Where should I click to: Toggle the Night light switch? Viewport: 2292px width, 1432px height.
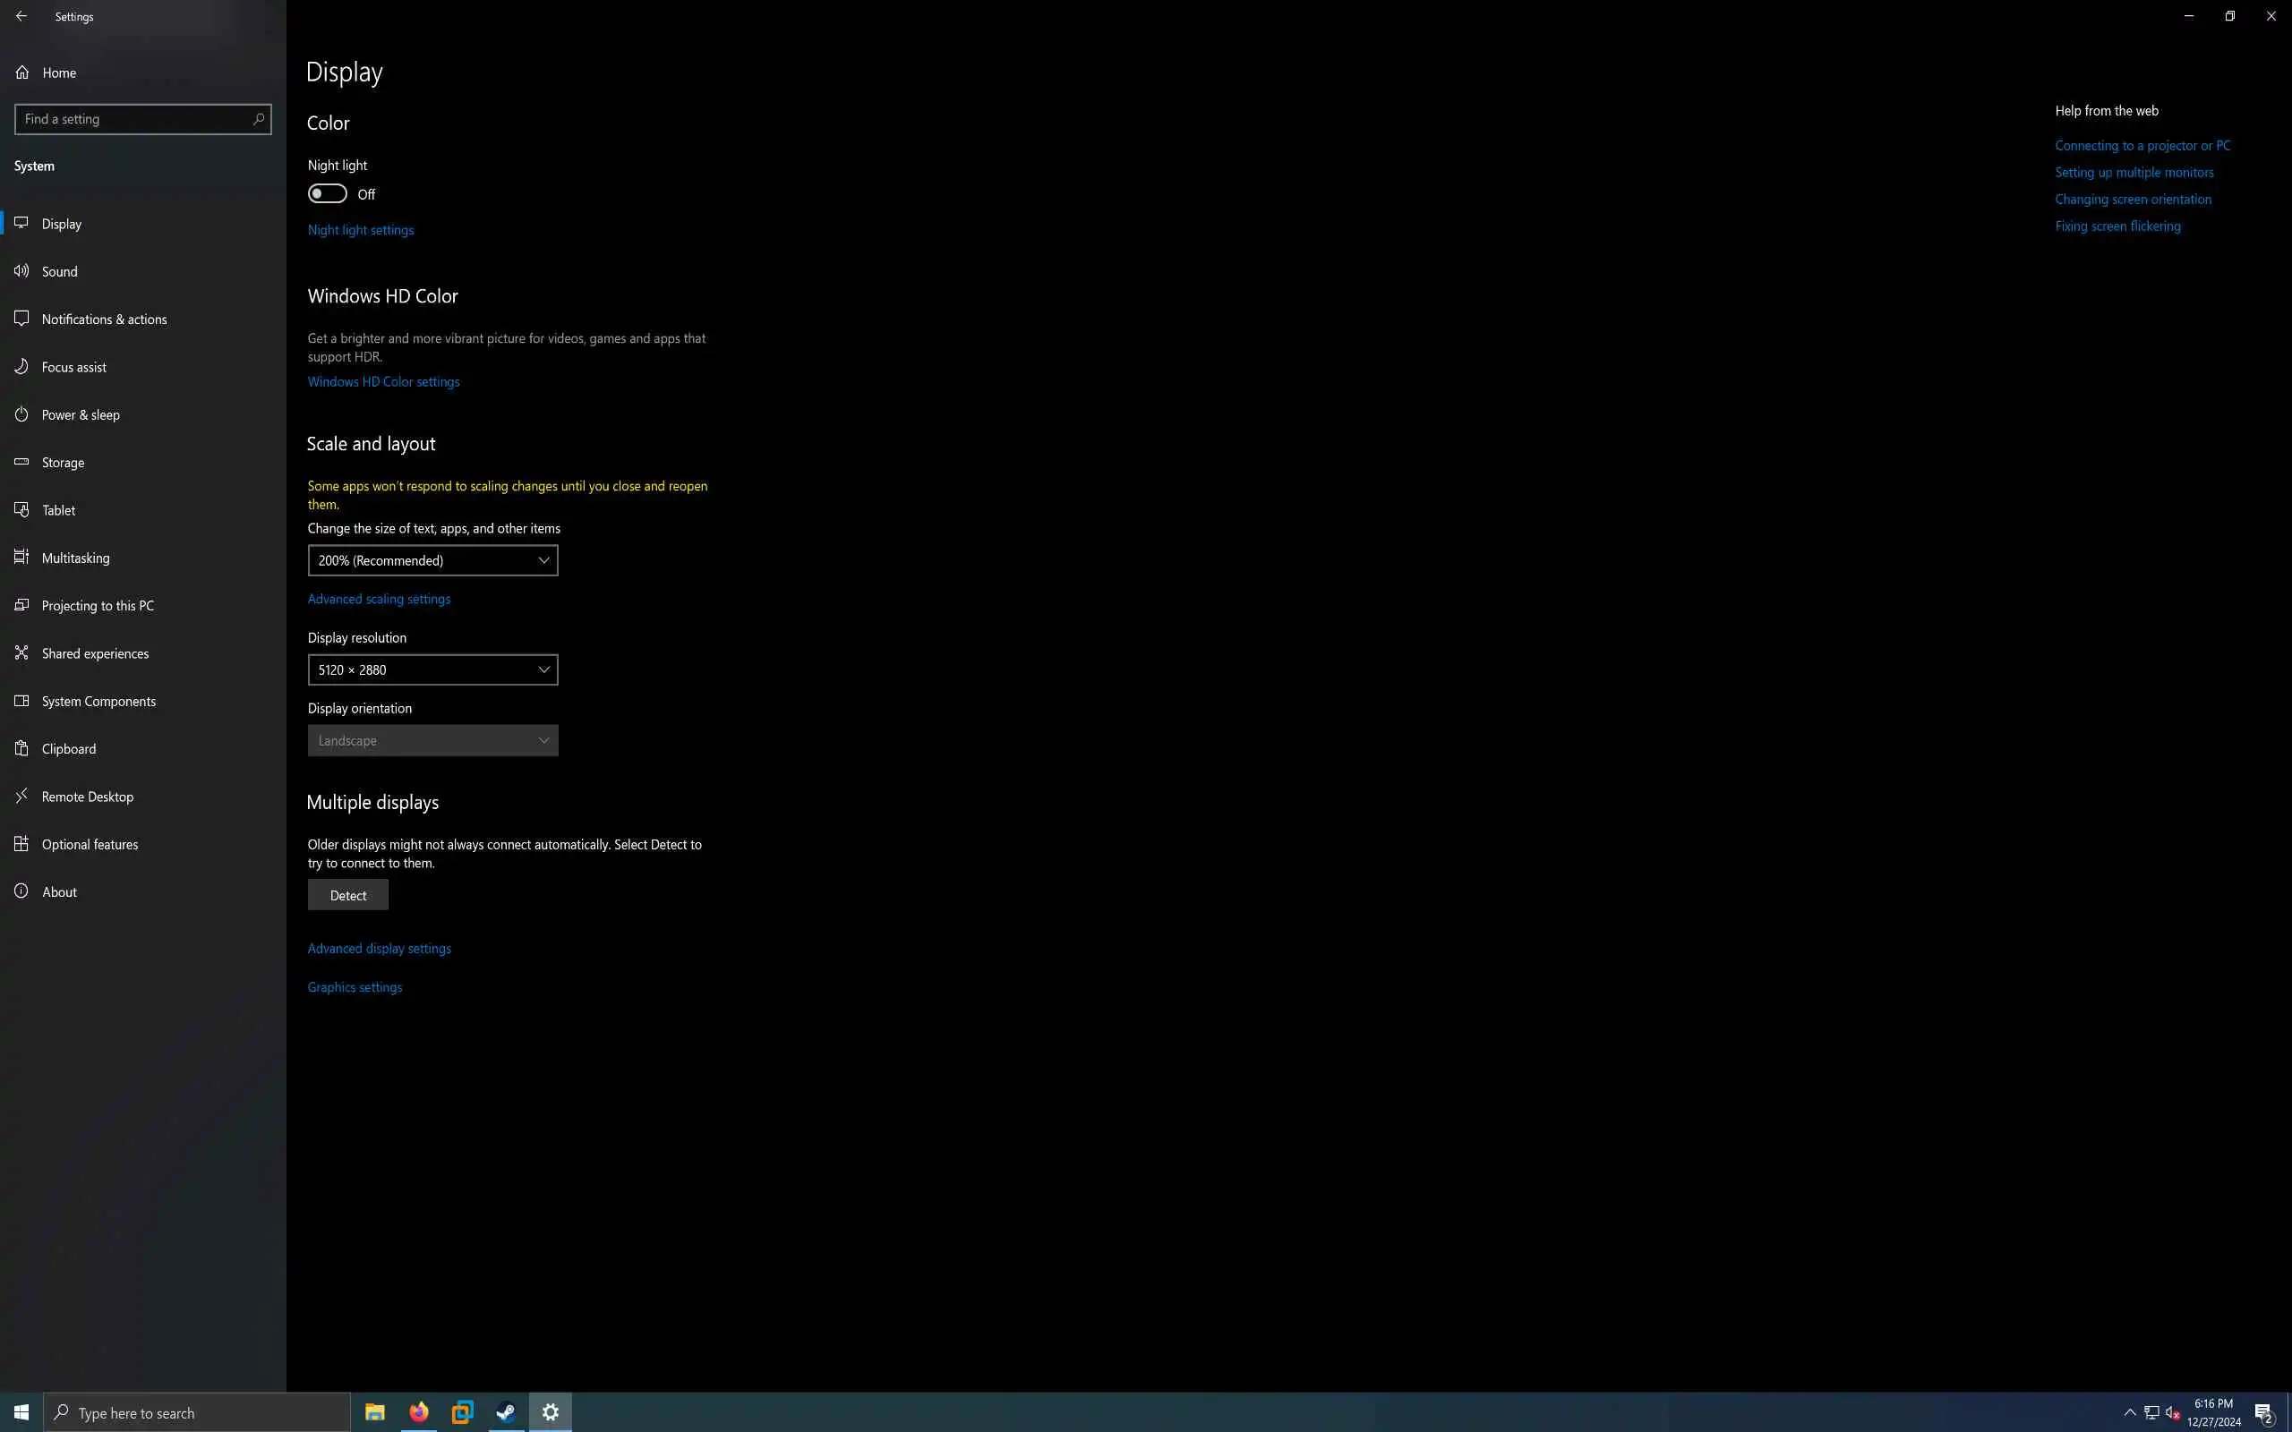pyautogui.click(x=327, y=194)
